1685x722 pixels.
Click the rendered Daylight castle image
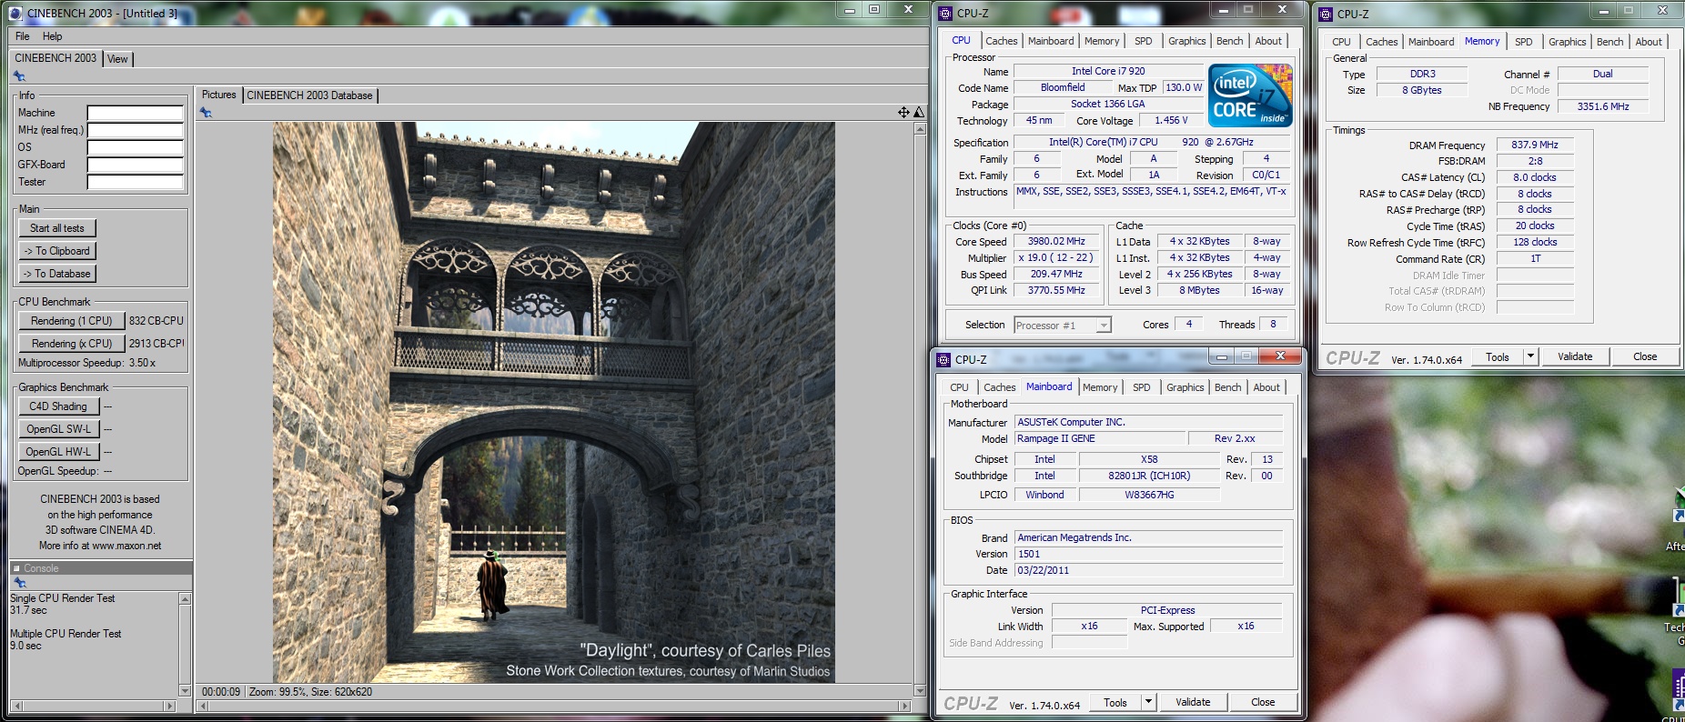click(553, 403)
